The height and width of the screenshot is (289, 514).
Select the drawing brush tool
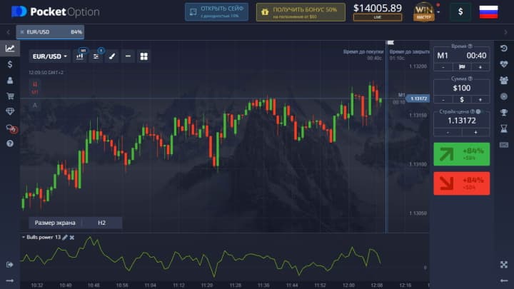pyautogui.click(x=112, y=56)
